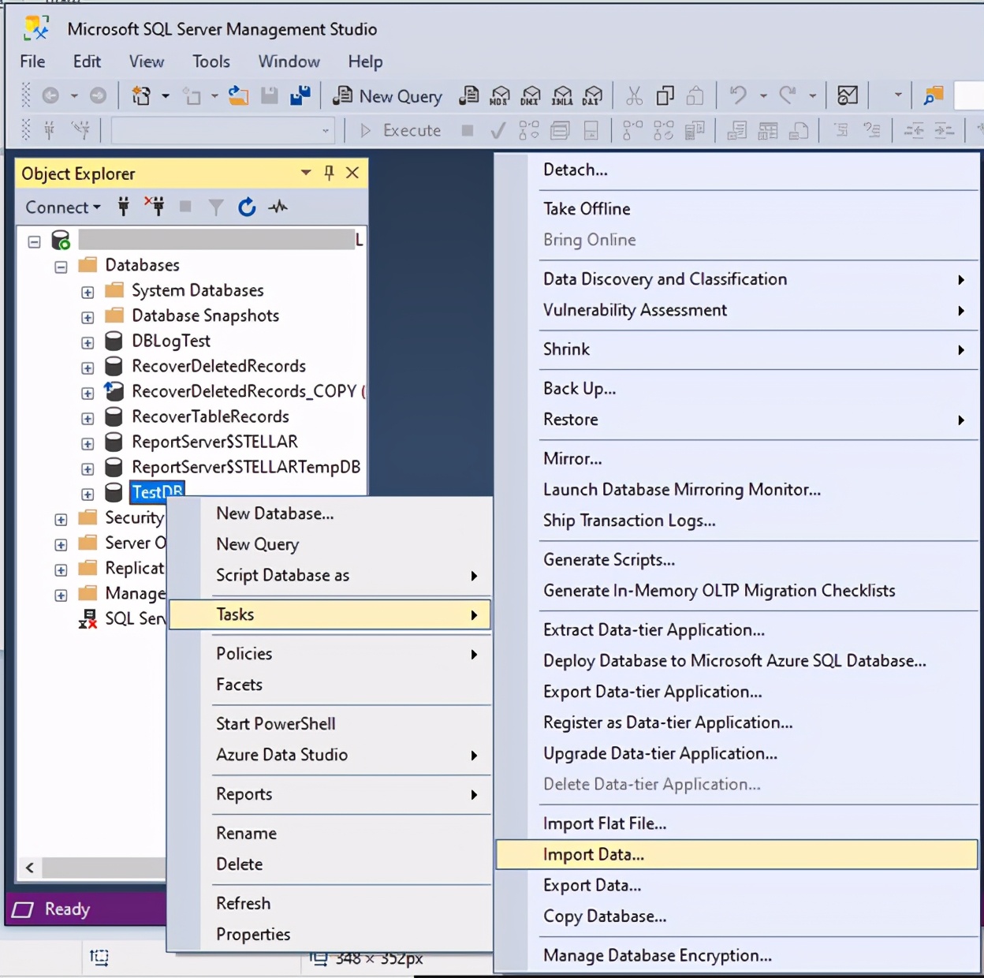Click the Undo arrow icon
984x978 pixels.
[x=738, y=96]
